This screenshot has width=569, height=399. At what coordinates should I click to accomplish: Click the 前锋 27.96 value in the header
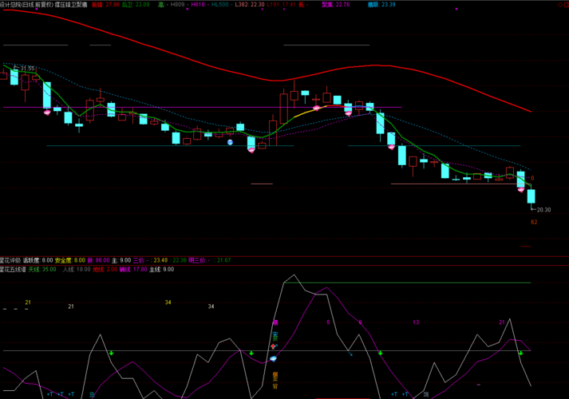click(105, 5)
